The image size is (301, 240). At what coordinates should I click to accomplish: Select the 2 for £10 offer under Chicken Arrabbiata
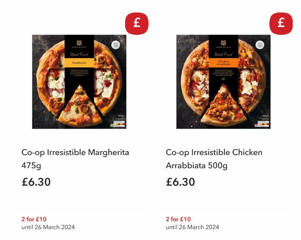178,219
